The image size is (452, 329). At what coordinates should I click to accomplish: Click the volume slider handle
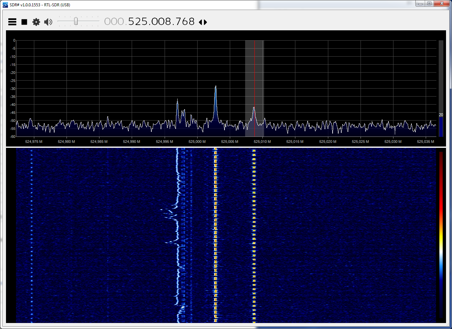pos(76,21)
